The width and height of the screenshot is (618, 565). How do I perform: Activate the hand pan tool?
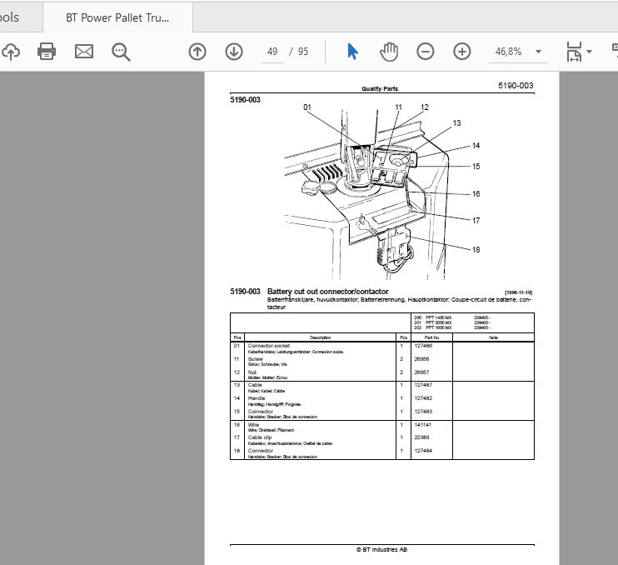[389, 52]
